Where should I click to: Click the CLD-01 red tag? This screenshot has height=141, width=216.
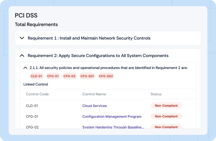(36, 76)
